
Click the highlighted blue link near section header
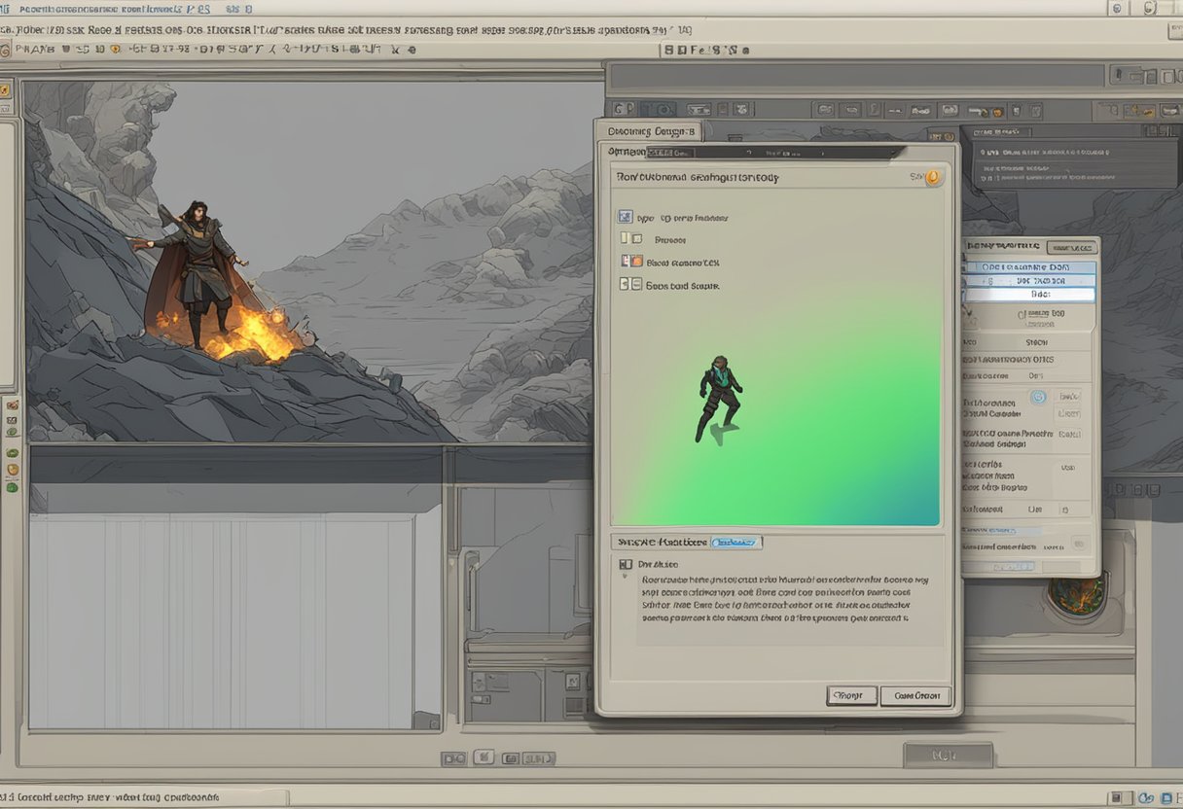click(735, 543)
